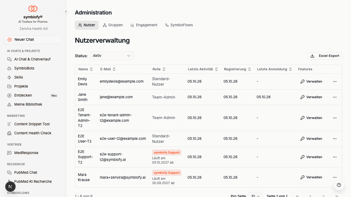Open PubMed KI Recherche
The image size is (351, 197).
33,182
